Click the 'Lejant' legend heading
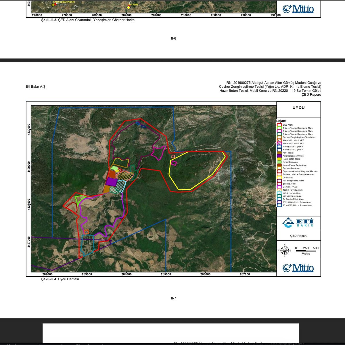345x345 pixels. (x=281, y=121)
